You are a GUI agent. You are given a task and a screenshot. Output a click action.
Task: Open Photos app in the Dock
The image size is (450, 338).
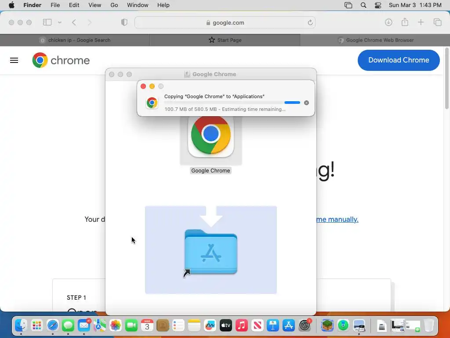(116, 325)
